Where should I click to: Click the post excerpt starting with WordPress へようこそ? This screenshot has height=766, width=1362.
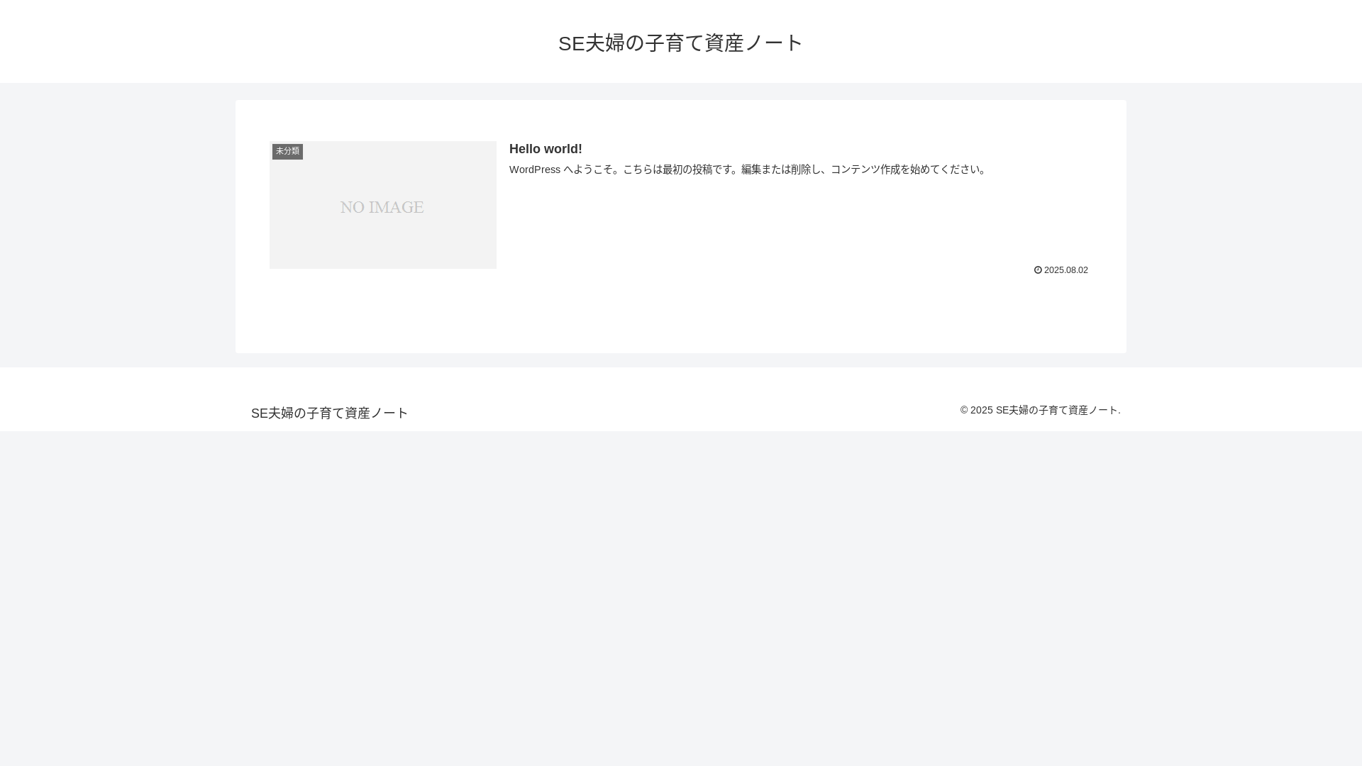click(749, 170)
